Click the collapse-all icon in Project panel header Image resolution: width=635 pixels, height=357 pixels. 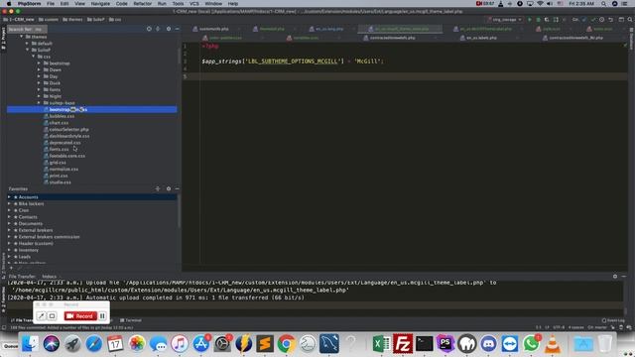(x=158, y=29)
